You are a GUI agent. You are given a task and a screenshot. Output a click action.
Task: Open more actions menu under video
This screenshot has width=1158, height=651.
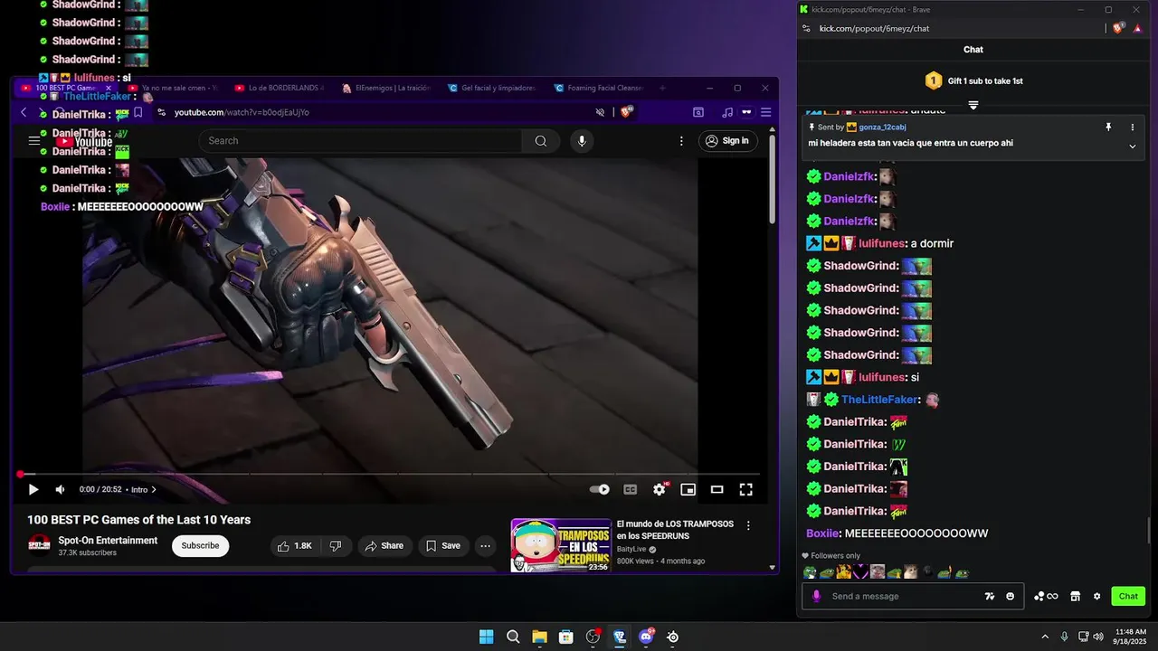[x=486, y=546]
